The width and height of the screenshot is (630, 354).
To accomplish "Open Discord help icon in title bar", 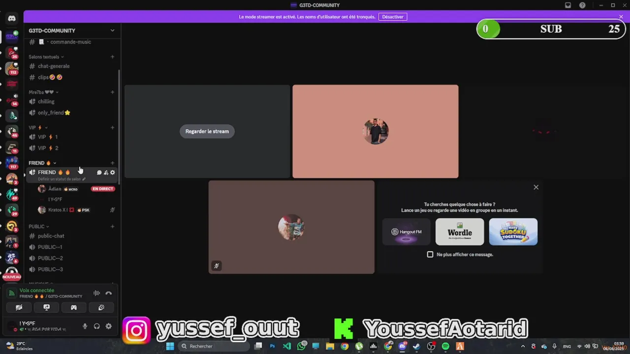I will tap(583, 5).
